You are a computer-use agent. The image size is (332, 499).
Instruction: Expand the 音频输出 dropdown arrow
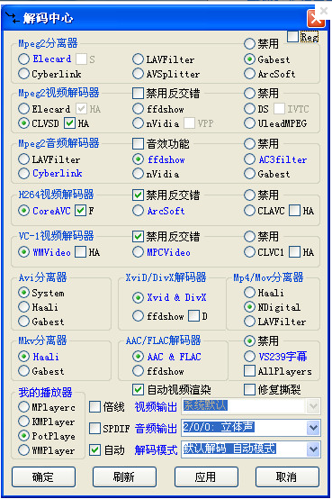pos(313,428)
